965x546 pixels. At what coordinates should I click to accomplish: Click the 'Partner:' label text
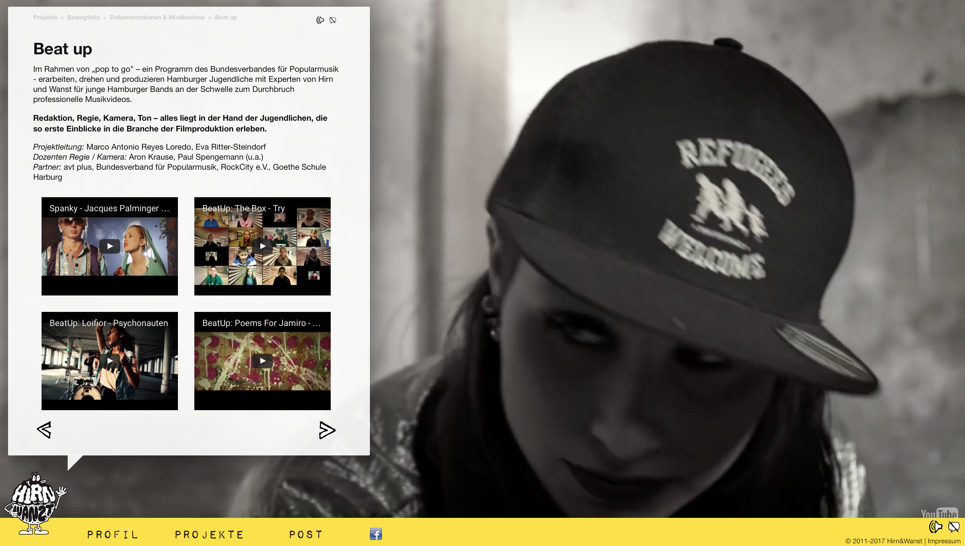[x=47, y=167]
